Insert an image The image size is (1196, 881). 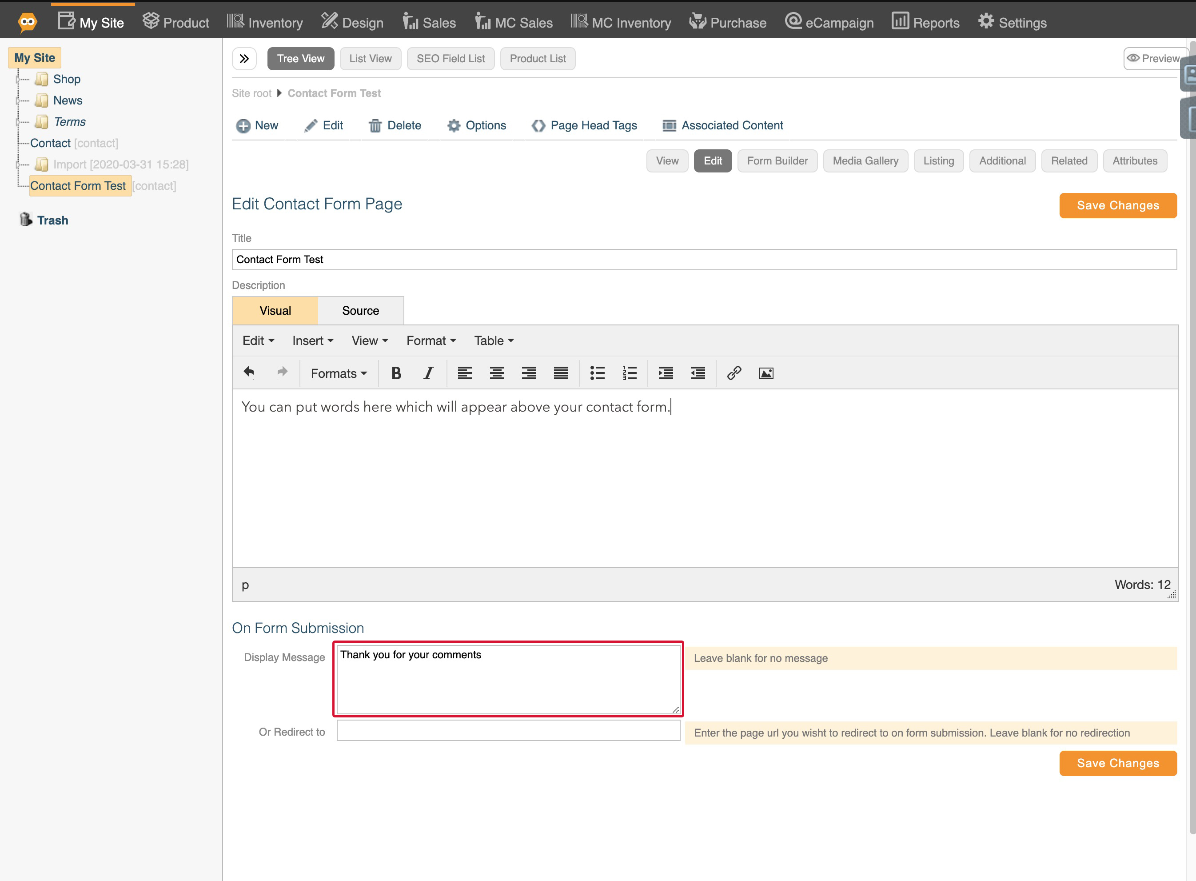[x=766, y=373]
